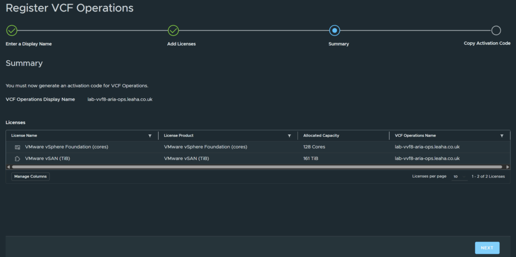
Task: Sort by License Name column header
Action: (24, 135)
